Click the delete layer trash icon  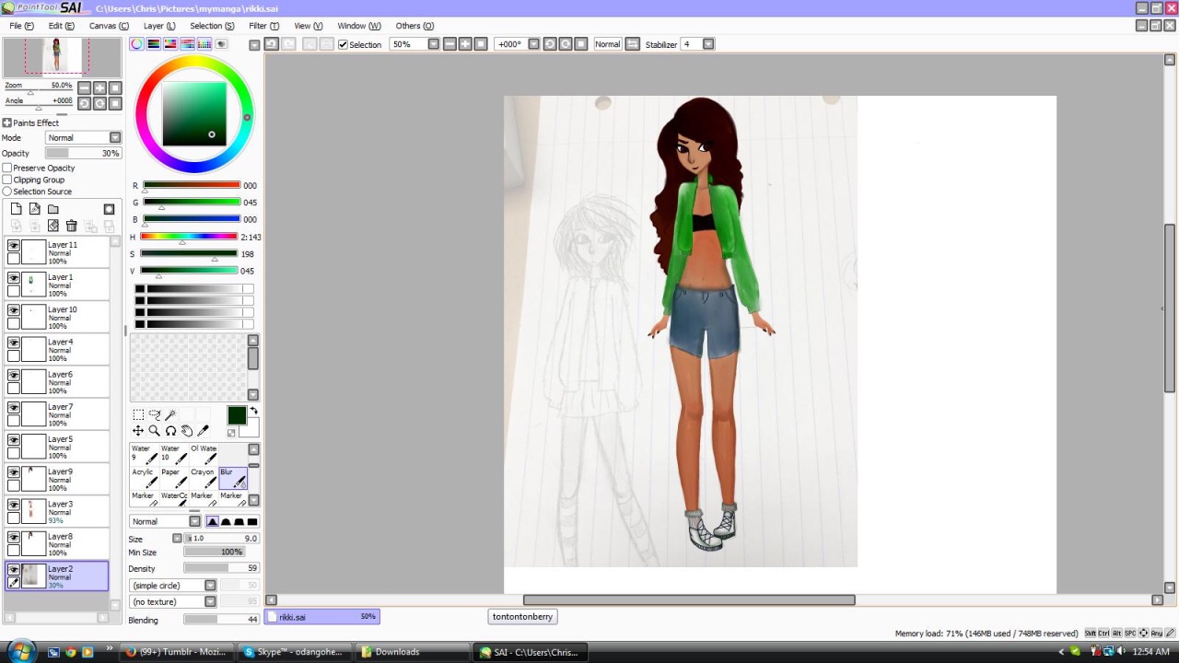point(71,226)
